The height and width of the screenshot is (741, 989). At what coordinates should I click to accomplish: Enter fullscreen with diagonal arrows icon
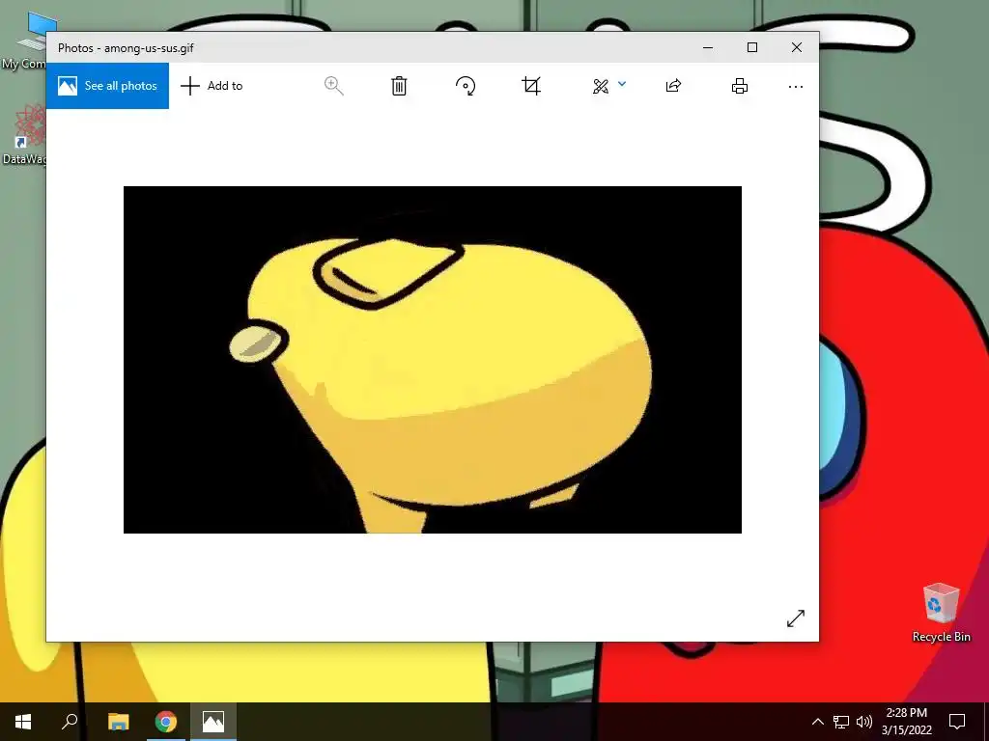click(796, 618)
